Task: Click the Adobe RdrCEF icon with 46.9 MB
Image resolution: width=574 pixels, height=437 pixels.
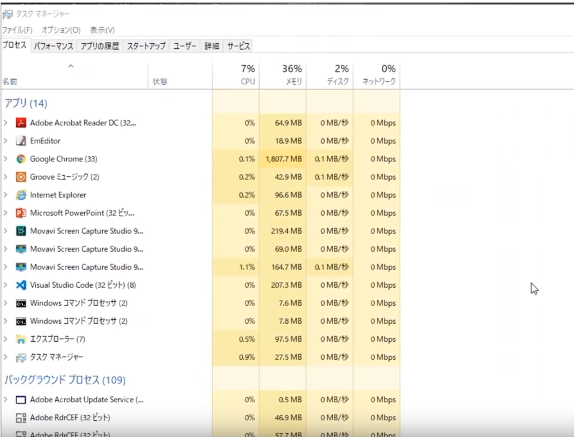Action: (21, 418)
